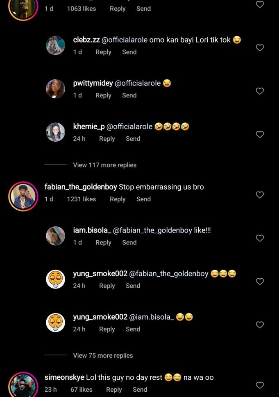View the 67 likes on simeonskye's comment
The width and height of the screenshot is (279, 397).
coord(81,390)
